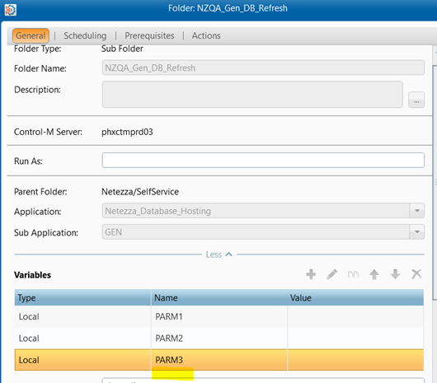The image size is (437, 383).
Task: Move variable down with down arrow
Action: [395, 274]
